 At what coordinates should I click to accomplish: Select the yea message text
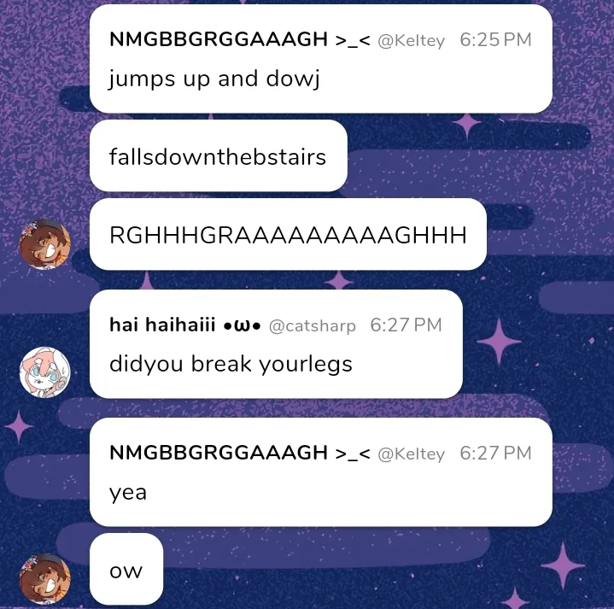[128, 494]
